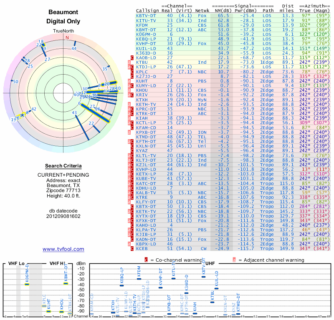Viewport: 334px width, 320px height.
Task: Click the adjacent-channel a icon beside KTBU
Action: point(129,62)
